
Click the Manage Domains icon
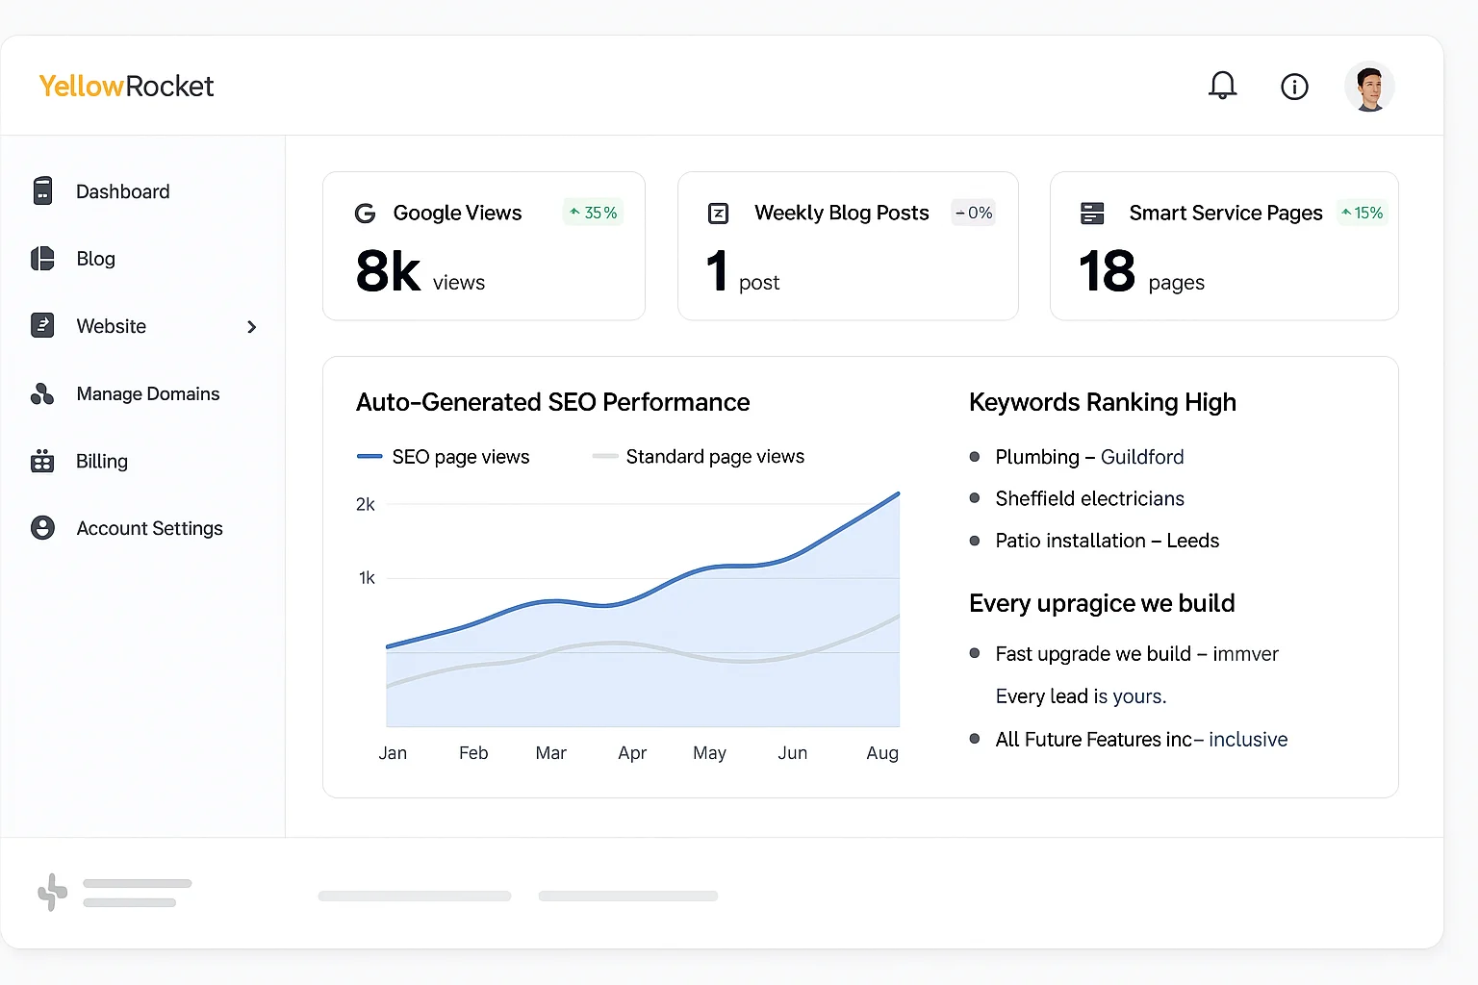[42, 393]
